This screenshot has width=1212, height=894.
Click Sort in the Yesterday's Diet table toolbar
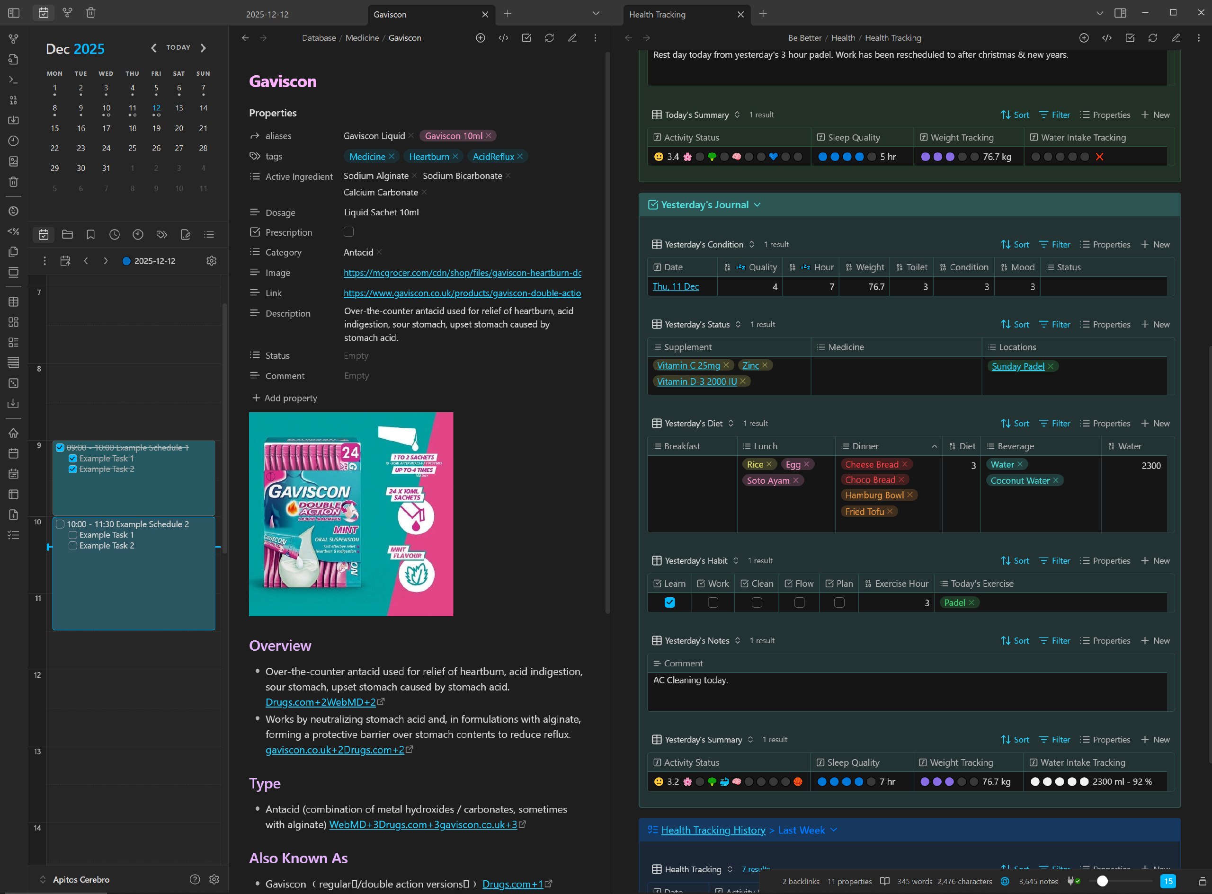[1015, 423]
